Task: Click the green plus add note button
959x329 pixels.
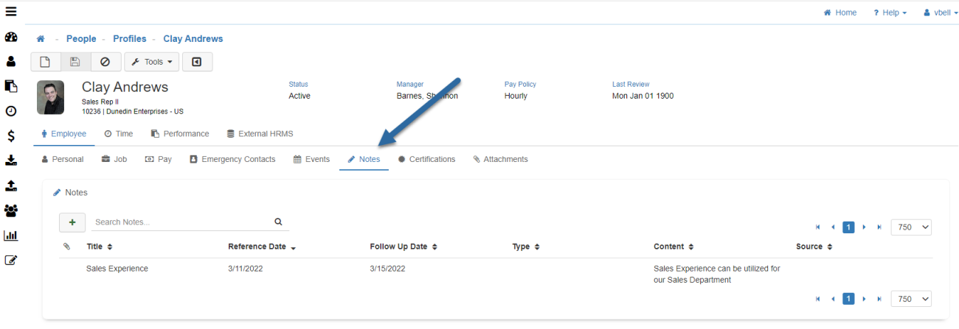Action: pyautogui.click(x=72, y=222)
